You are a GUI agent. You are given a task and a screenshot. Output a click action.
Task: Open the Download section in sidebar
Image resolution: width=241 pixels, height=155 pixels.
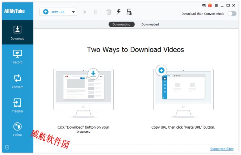[x=17, y=33]
